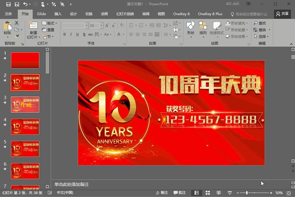This screenshot has height=197, width=295.
Task: Click the Share (共享) button
Action: click(x=282, y=14)
